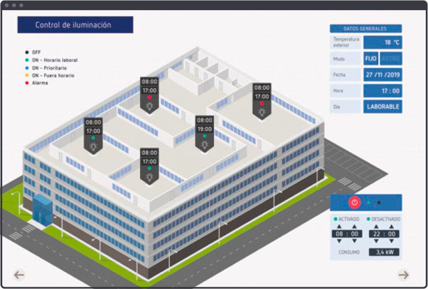The image size is (428, 289).
Task: Go to next screen with right arrow
Action: (403, 274)
